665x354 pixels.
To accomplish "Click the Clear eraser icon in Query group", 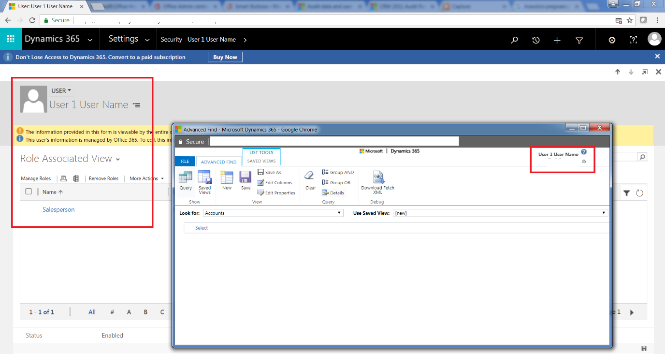I will 310,180.
